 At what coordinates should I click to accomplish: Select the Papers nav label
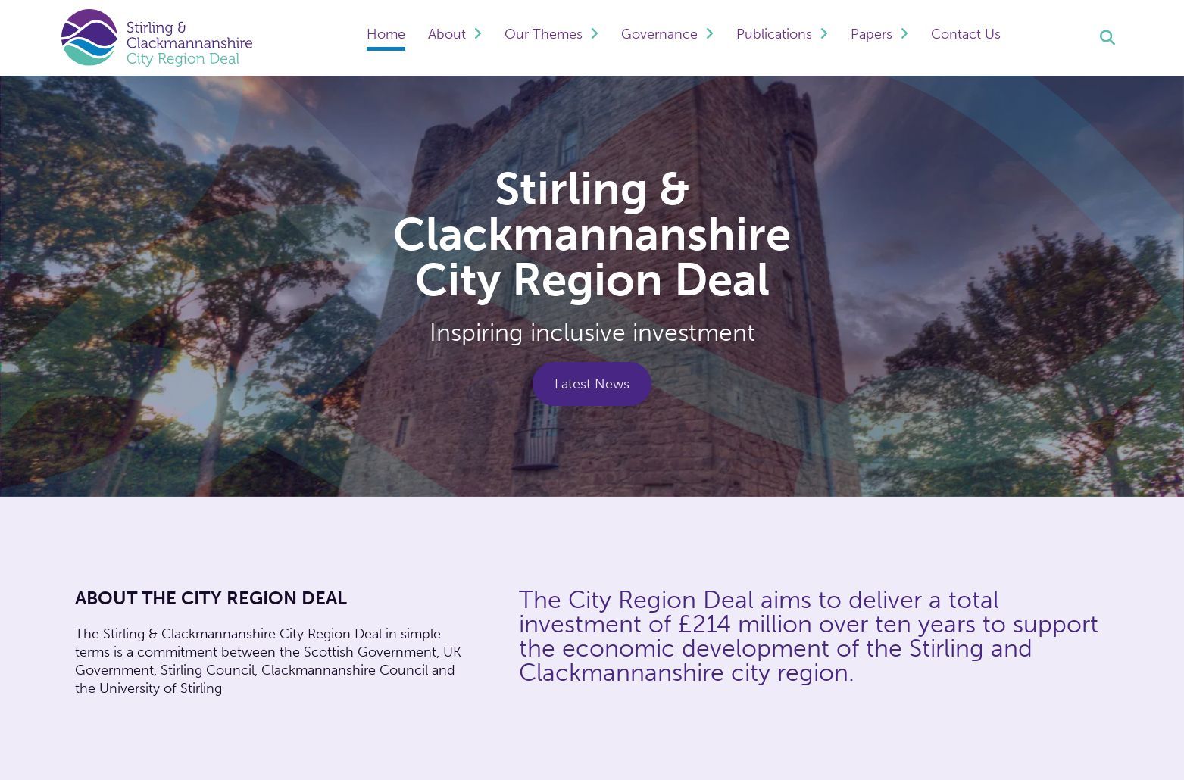pyautogui.click(x=871, y=34)
